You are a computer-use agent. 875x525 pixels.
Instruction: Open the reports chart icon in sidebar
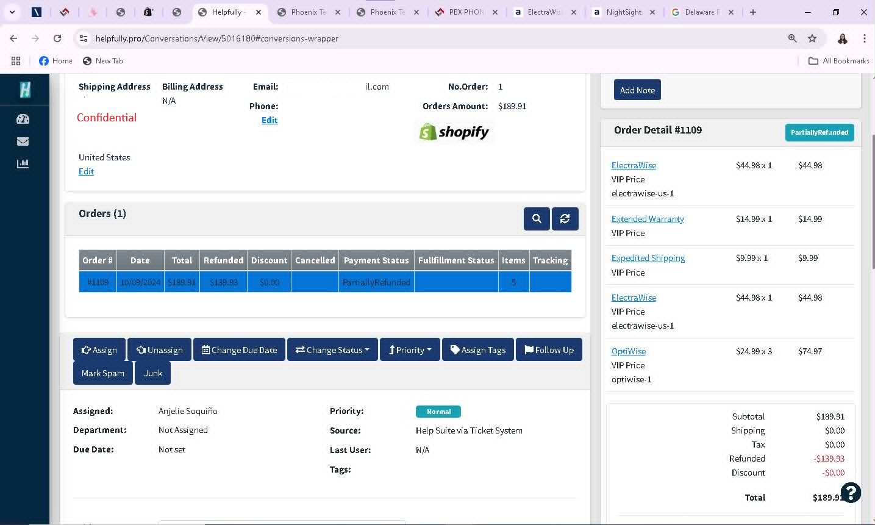coord(23,163)
